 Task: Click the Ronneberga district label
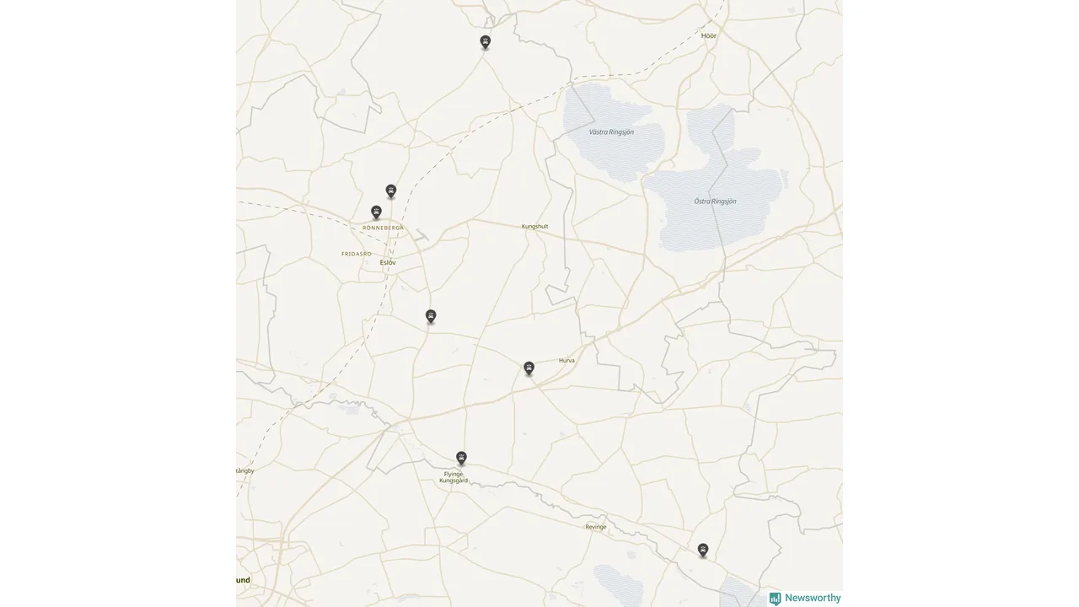383,228
